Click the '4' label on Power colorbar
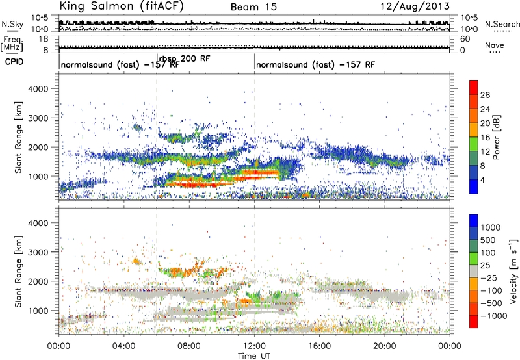Image resolution: width=520 pixels, height=360 pixels. point(483,180)
